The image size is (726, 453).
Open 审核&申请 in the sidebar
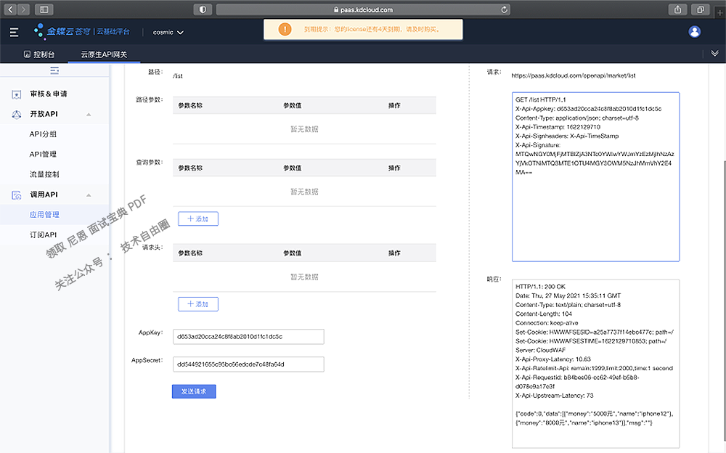point(49,94)
